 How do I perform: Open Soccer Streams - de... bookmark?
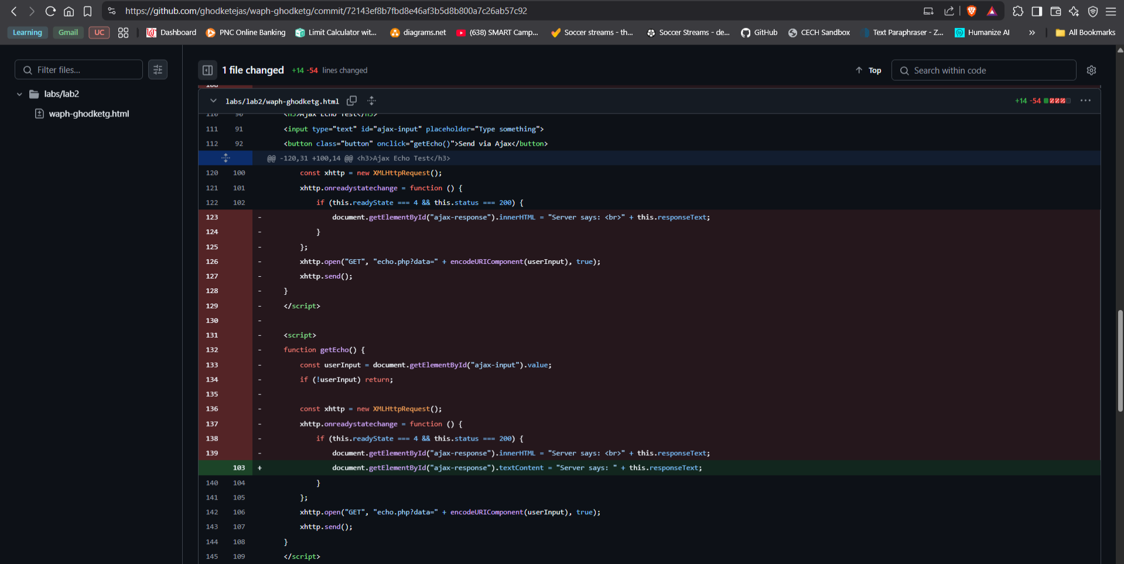coord(688,33)
